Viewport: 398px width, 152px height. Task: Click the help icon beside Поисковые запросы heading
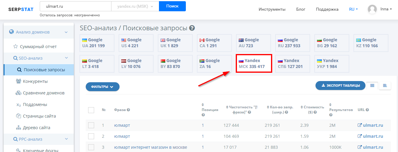coord(192,28)
